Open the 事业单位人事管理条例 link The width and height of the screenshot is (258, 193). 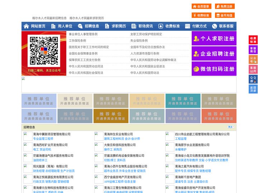83,34
